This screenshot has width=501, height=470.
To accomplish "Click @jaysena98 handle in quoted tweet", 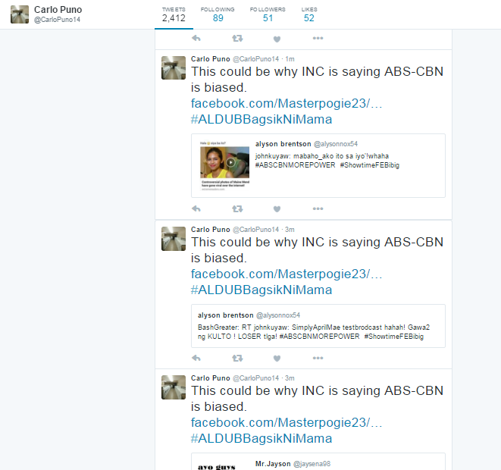I will [312, 464].
